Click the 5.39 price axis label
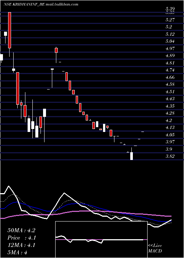Image resolution: width=184 pixels, height=258 pixels. [170, 9]
